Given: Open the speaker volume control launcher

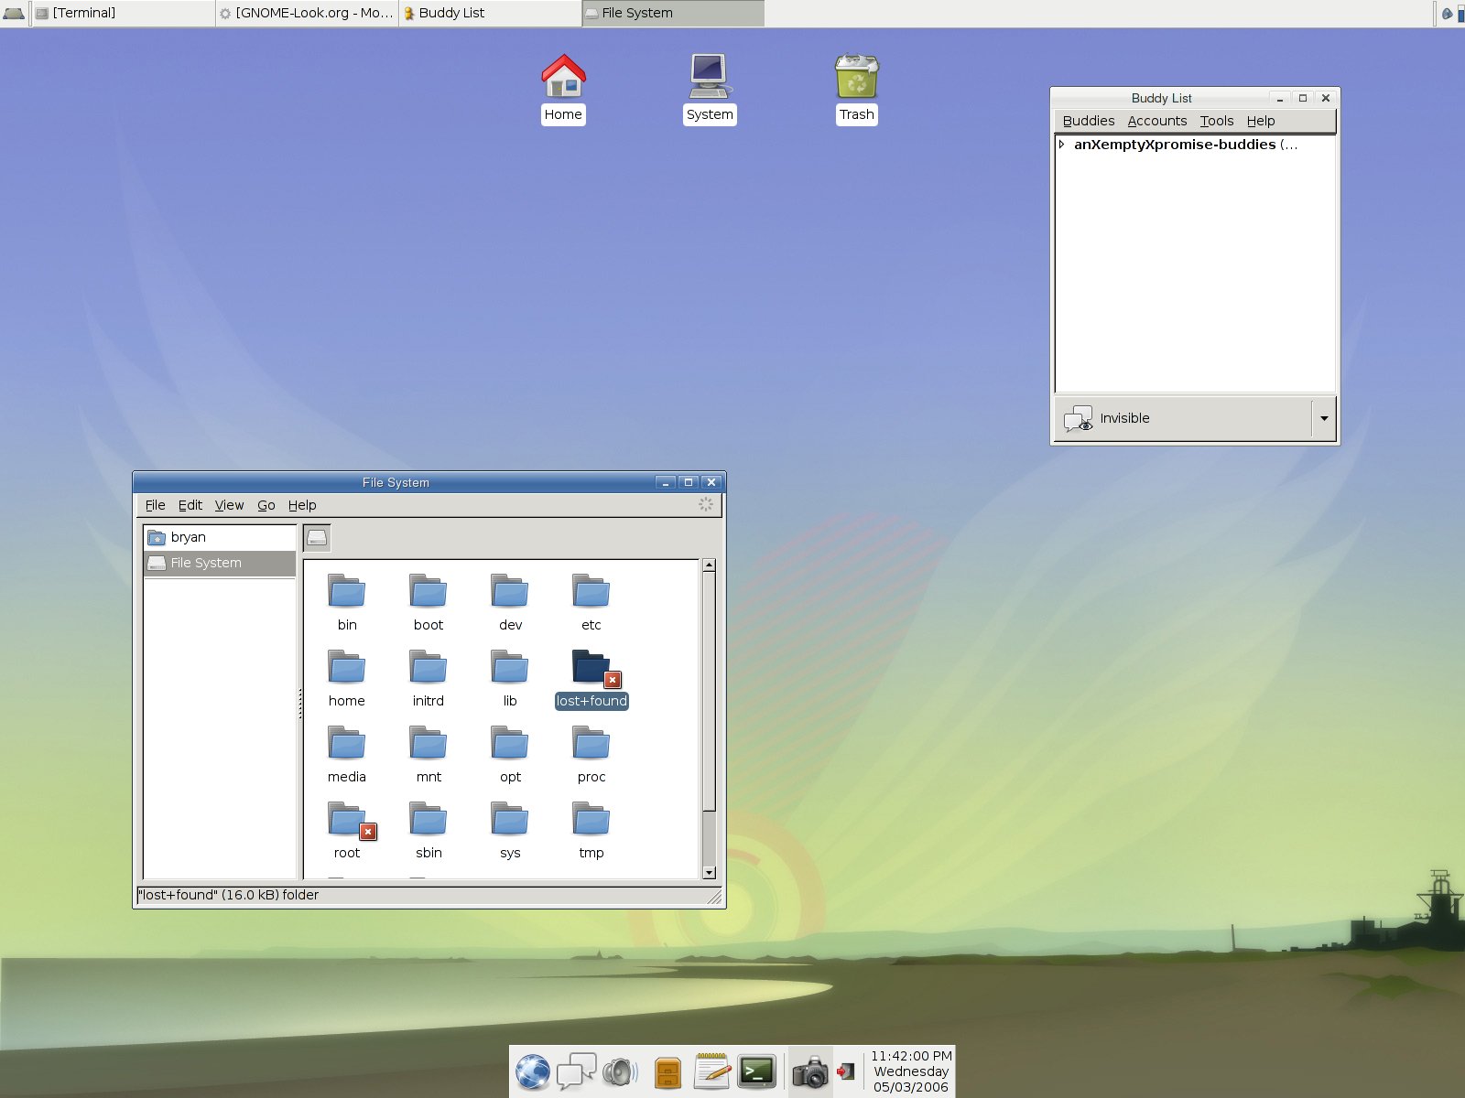Looking at the screenshot, I should (620, 1071).
